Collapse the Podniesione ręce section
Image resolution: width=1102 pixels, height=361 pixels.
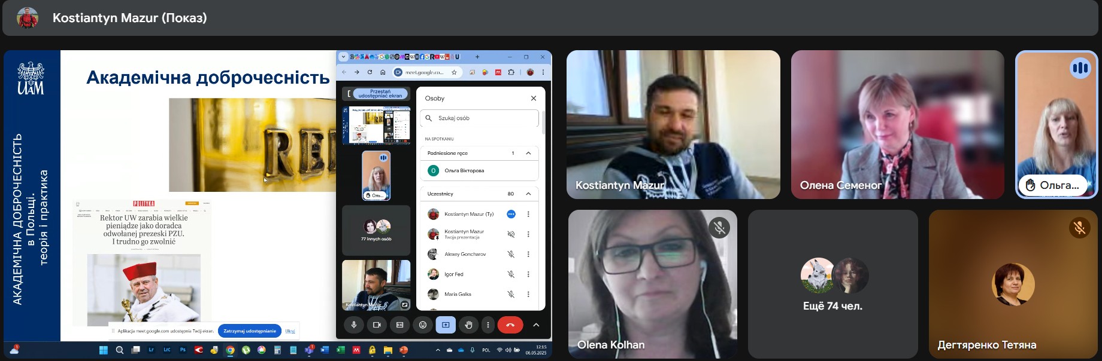coord(528,153)
